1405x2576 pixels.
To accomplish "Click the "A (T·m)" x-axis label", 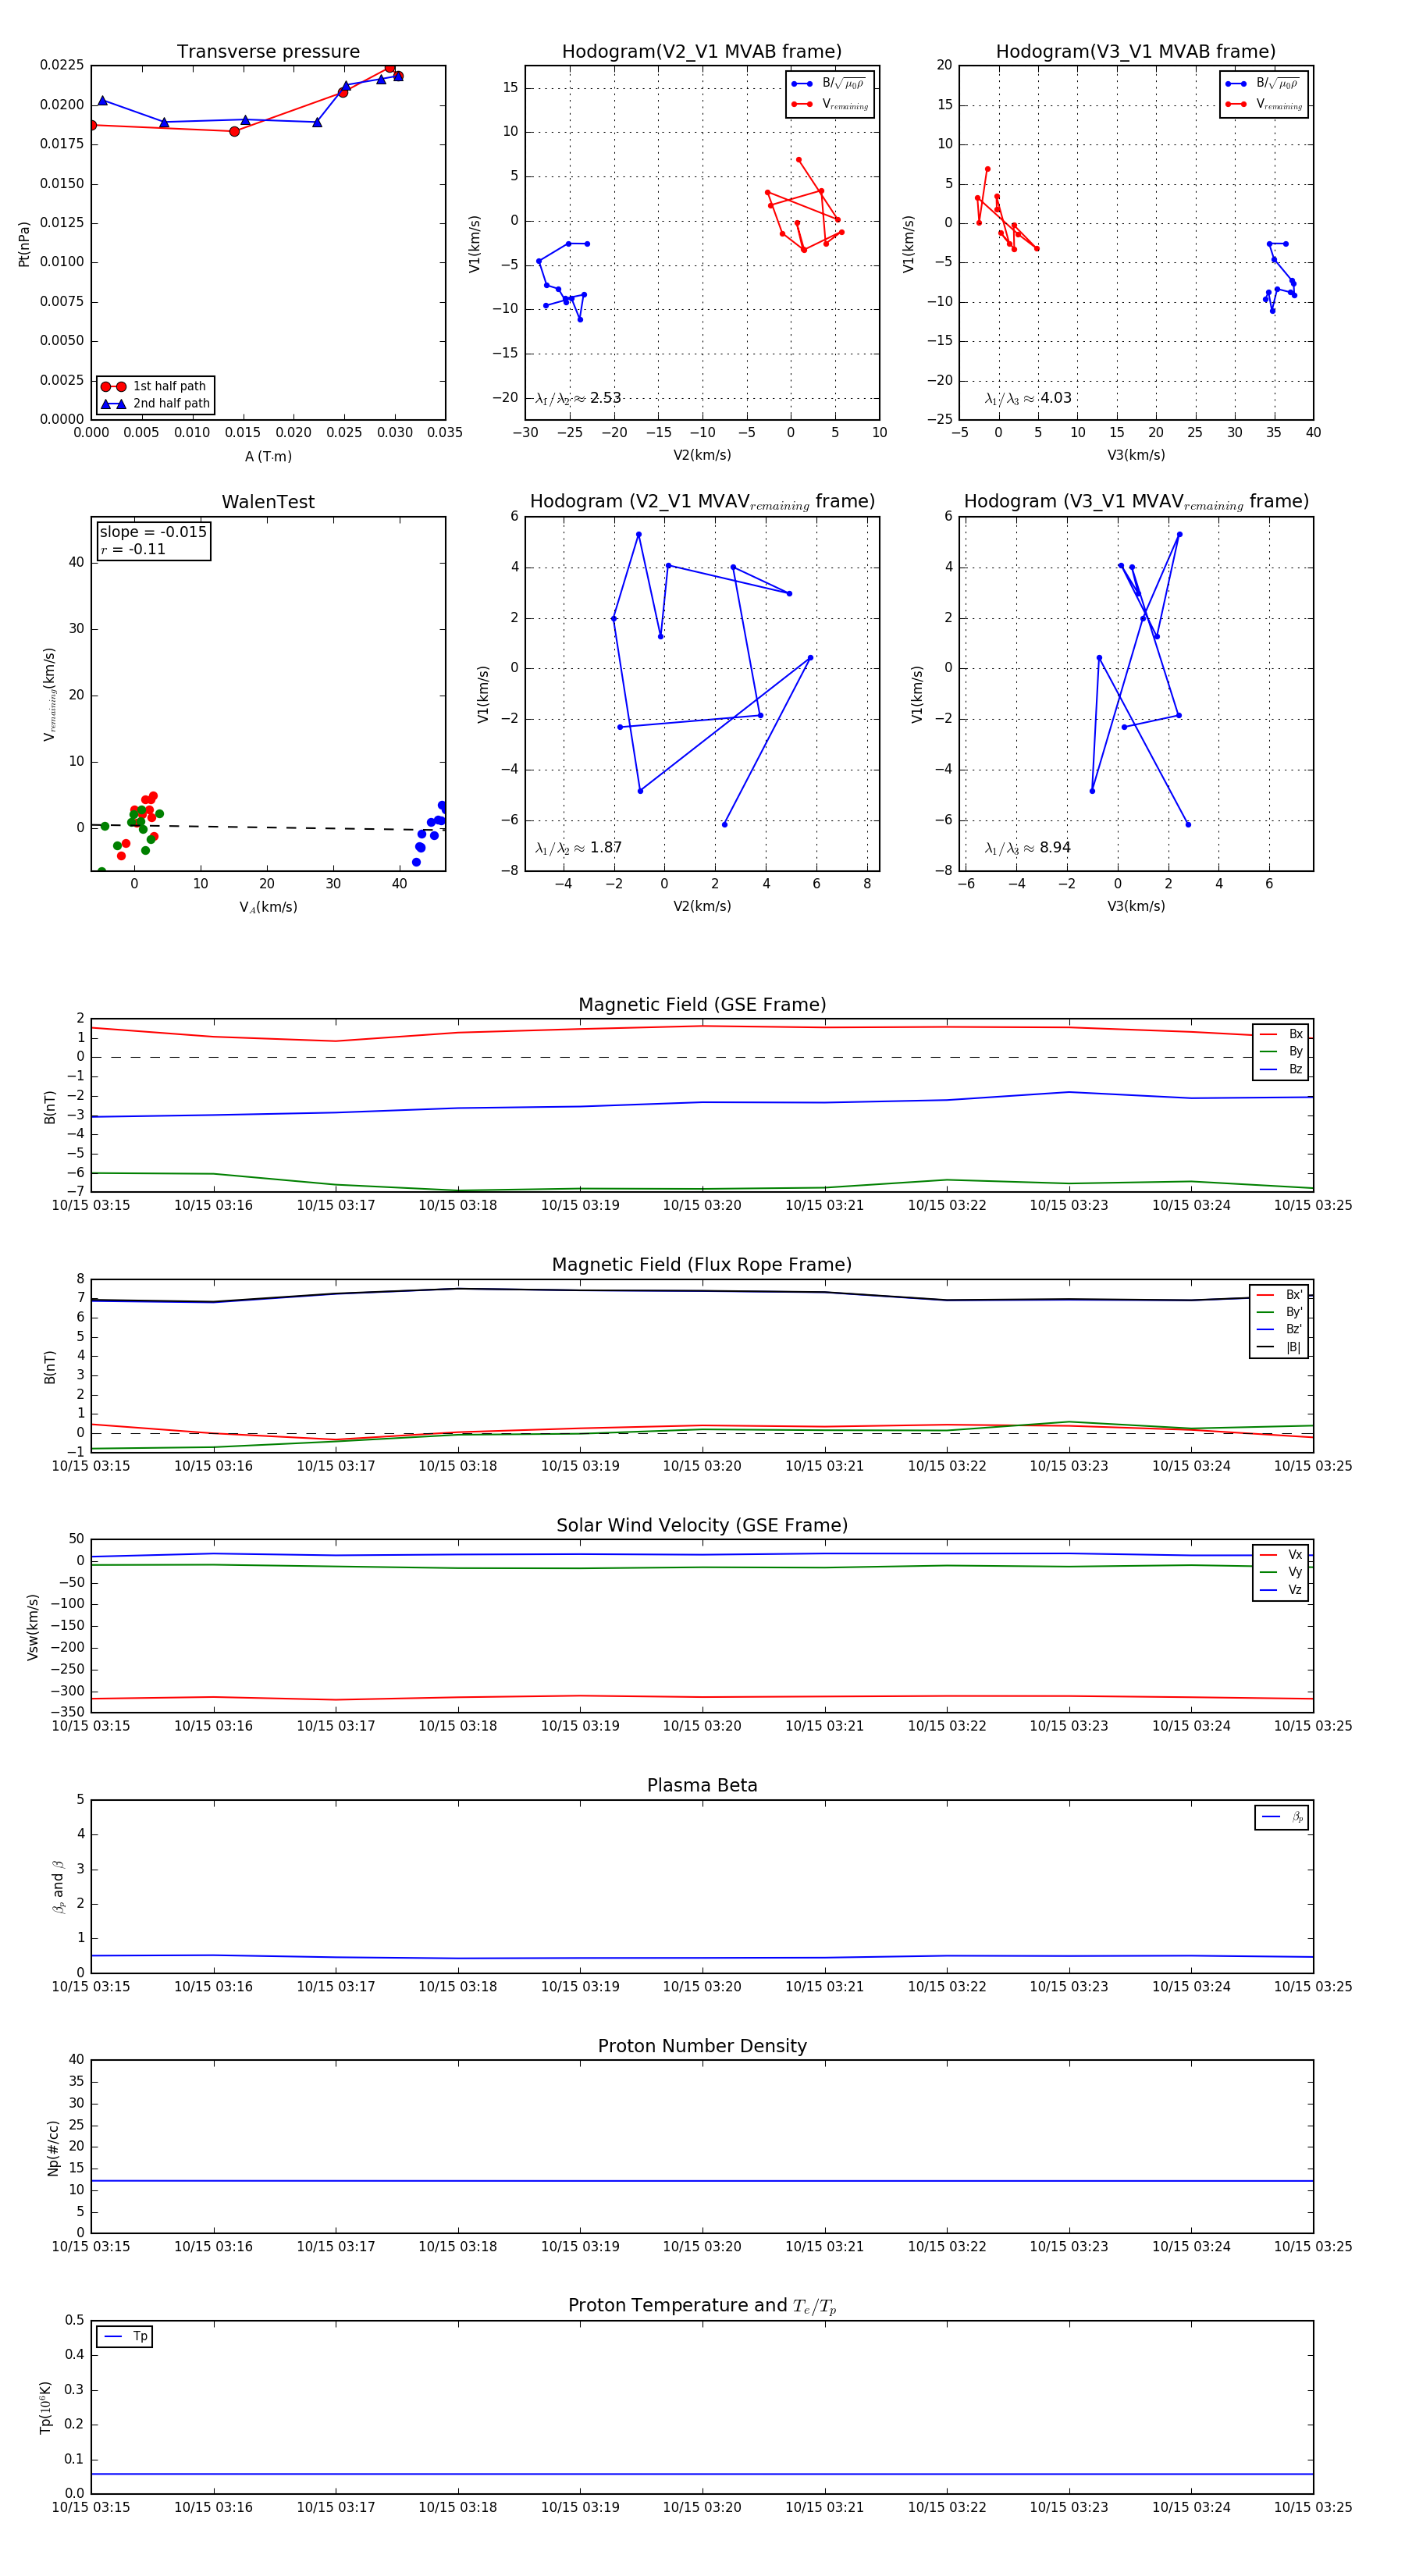I will pyautogui.click(x=268, y=457).
